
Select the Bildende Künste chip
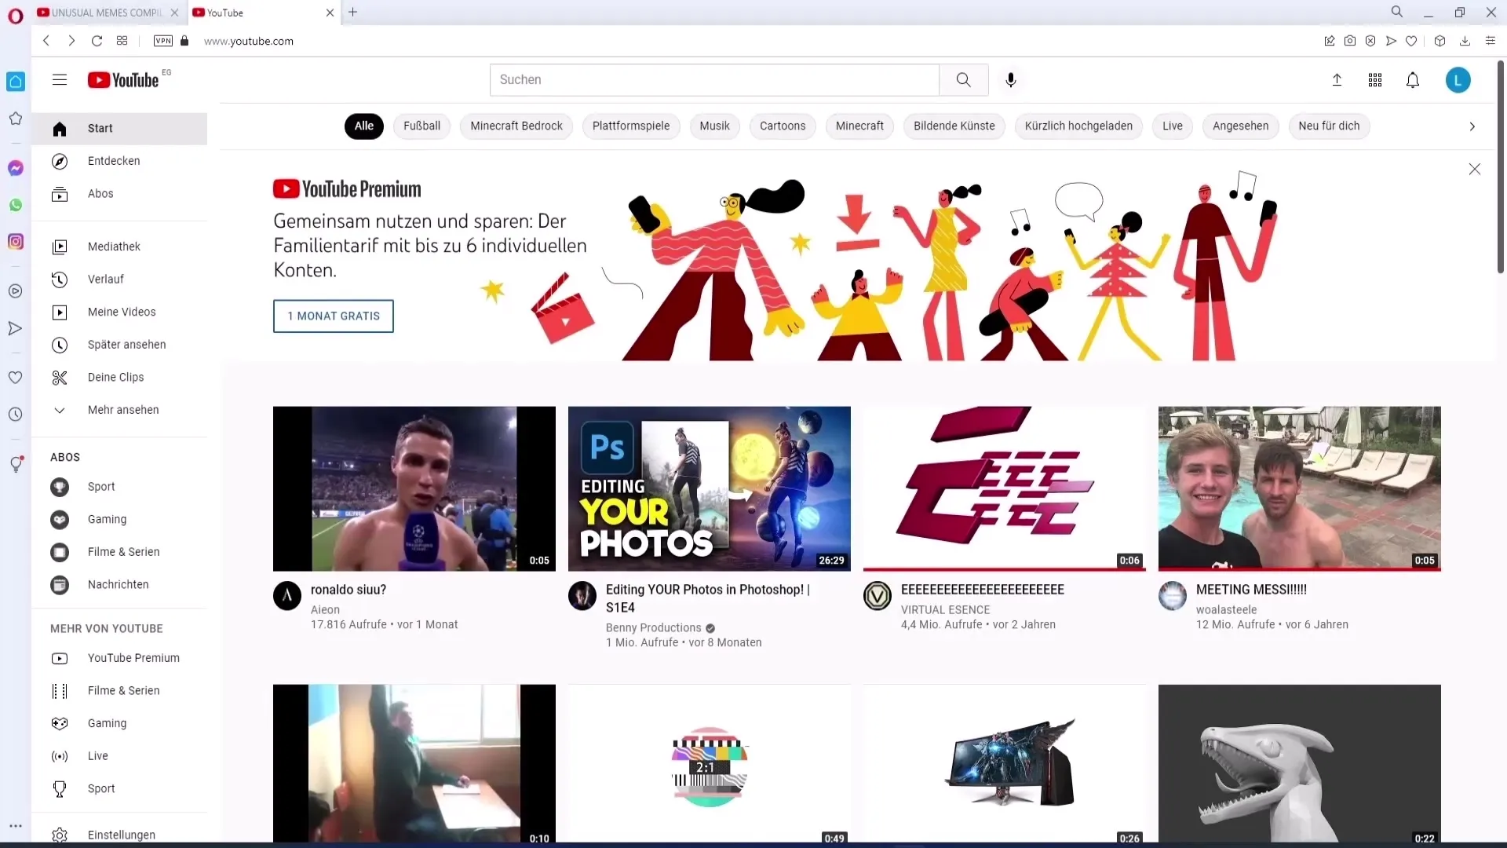click(x=954, y=126)
